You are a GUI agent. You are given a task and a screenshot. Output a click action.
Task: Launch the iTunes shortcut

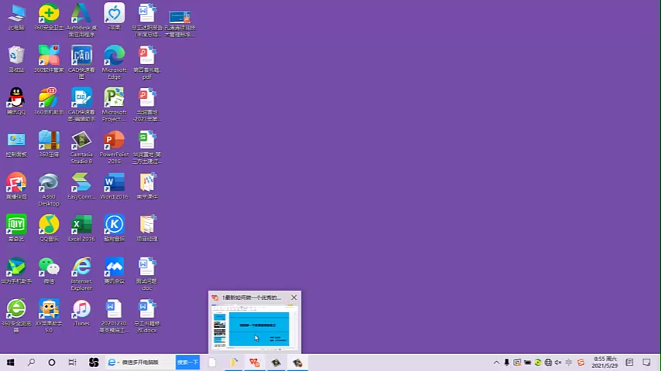point(81,313)
